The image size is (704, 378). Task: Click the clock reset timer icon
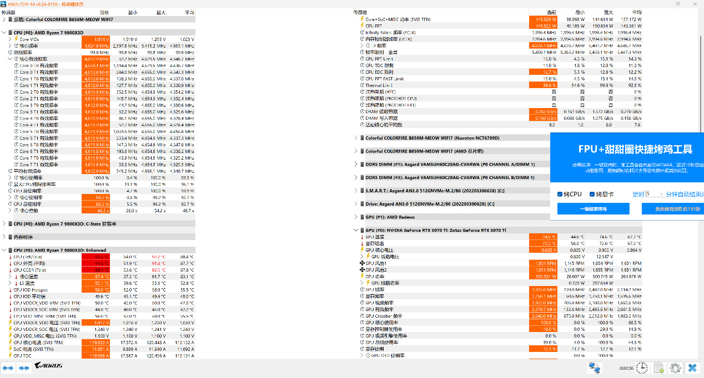click(642, 367)
